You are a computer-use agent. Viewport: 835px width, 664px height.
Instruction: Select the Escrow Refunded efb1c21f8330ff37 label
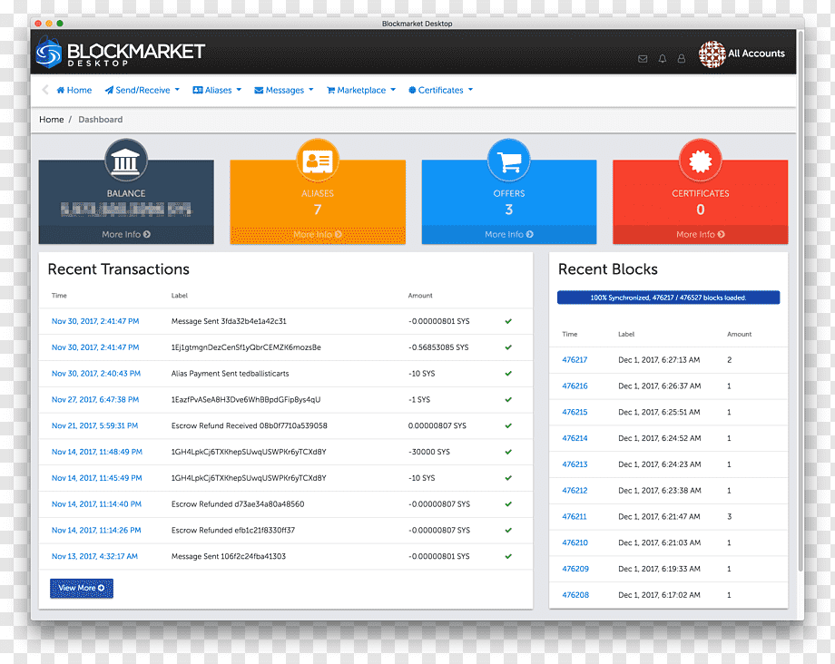coord(232,531)
